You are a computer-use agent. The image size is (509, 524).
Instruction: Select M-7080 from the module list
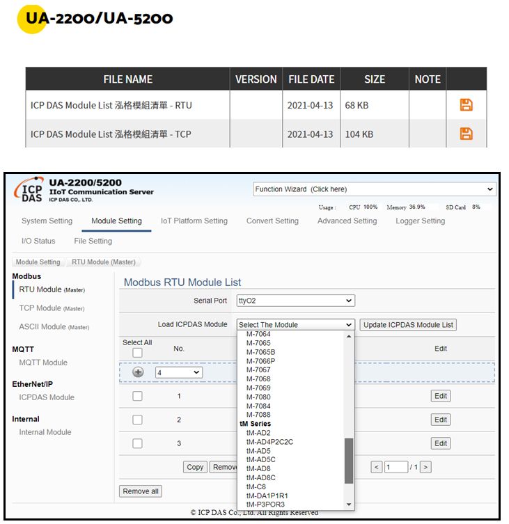(x=258, y=397)
